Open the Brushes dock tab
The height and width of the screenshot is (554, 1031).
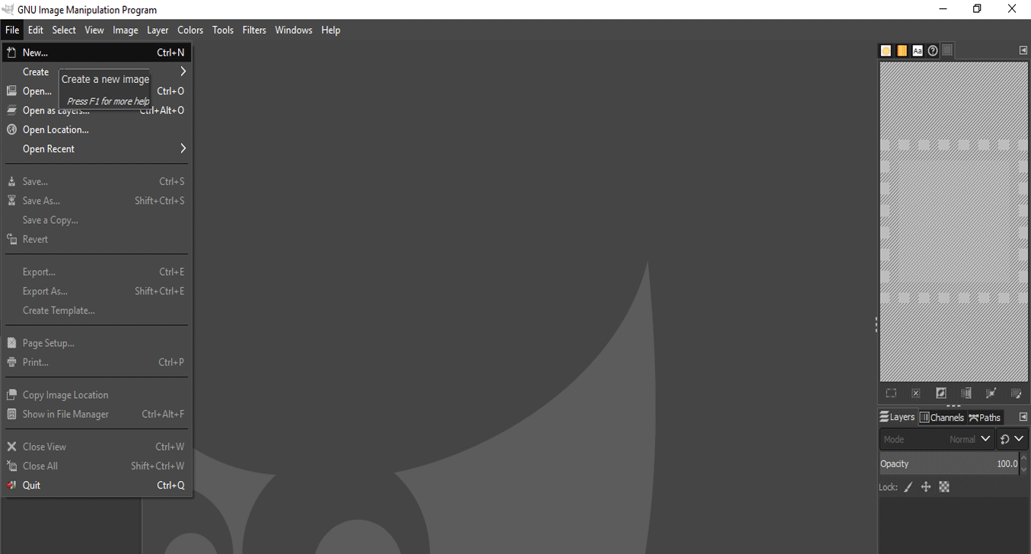(x=886, y=51)
